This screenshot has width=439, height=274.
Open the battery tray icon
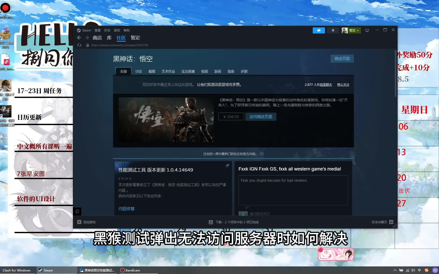click(401, 270)
